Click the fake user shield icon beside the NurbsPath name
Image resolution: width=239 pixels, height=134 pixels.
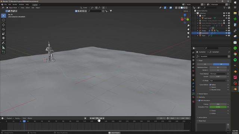click(x=229, y=56)
